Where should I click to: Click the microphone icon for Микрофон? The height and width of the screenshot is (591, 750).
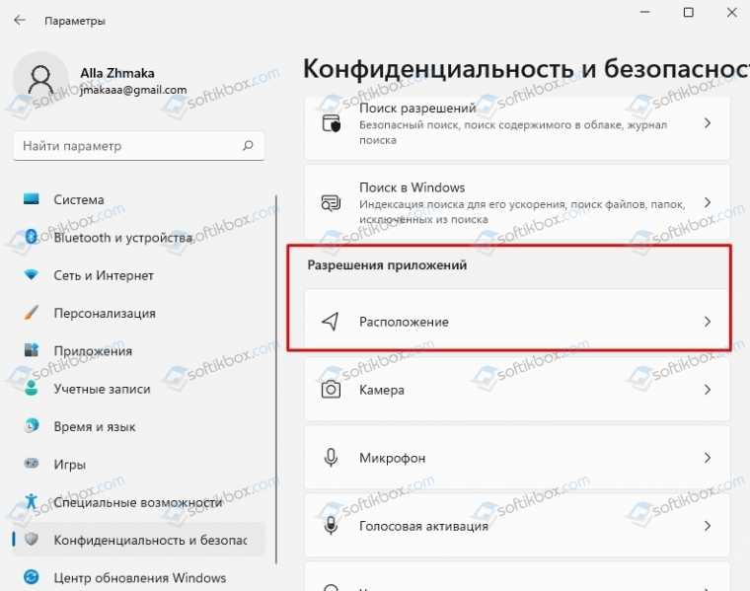pyautogui.click(x=331, y=458)
